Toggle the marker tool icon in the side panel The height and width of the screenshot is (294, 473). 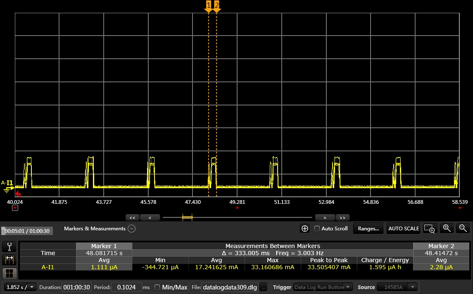[10, 246]
